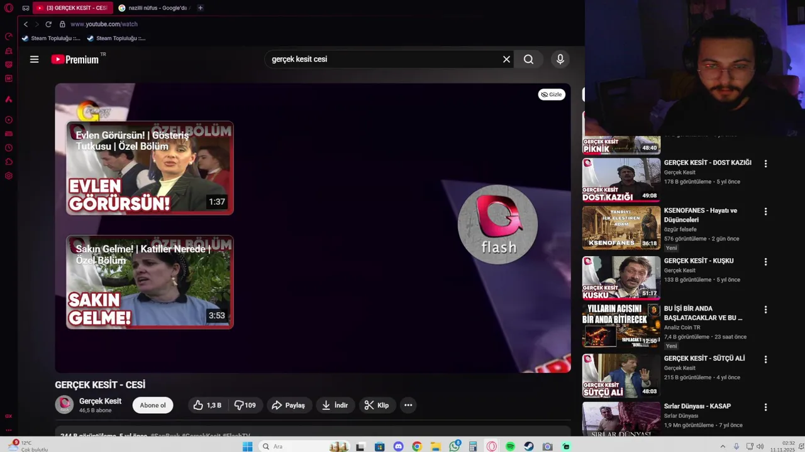
Task: Open the second Steam Topluluğu bookmark
Action: [116, 38]
